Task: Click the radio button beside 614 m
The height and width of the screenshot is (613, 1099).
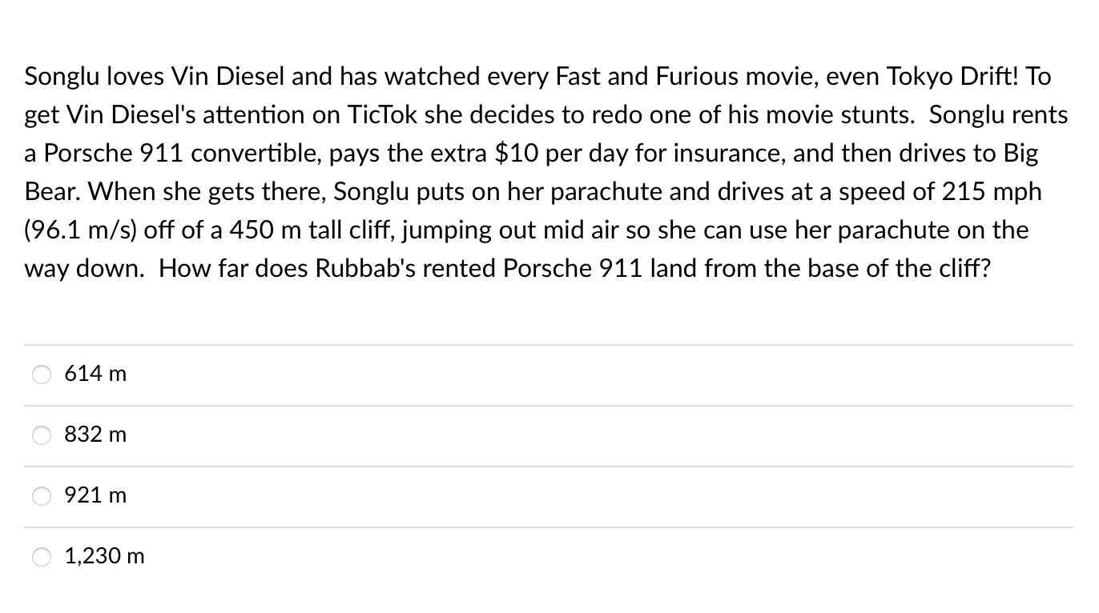Action: (x=41, y=373)
